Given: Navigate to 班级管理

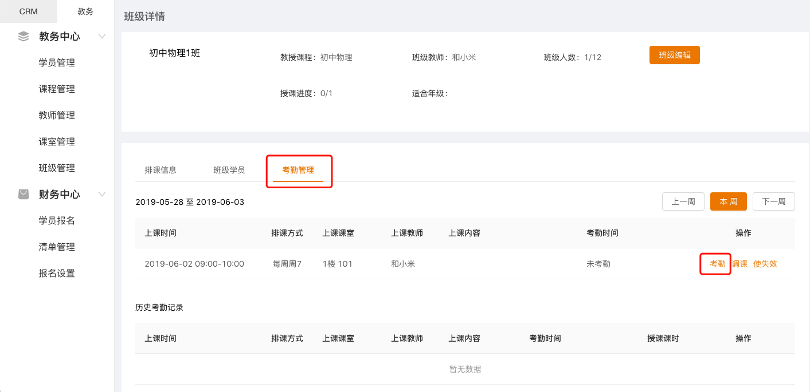Looking at the screenshot, I should coord(57,168).
